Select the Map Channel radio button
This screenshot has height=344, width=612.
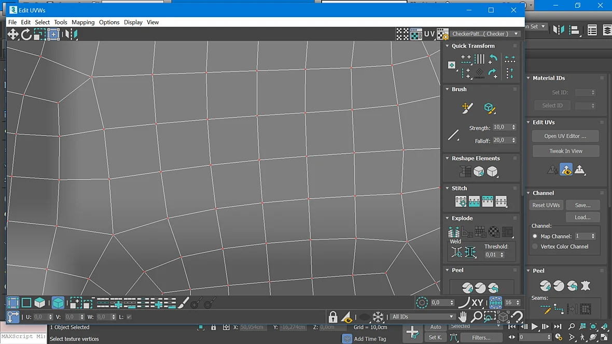535,236
